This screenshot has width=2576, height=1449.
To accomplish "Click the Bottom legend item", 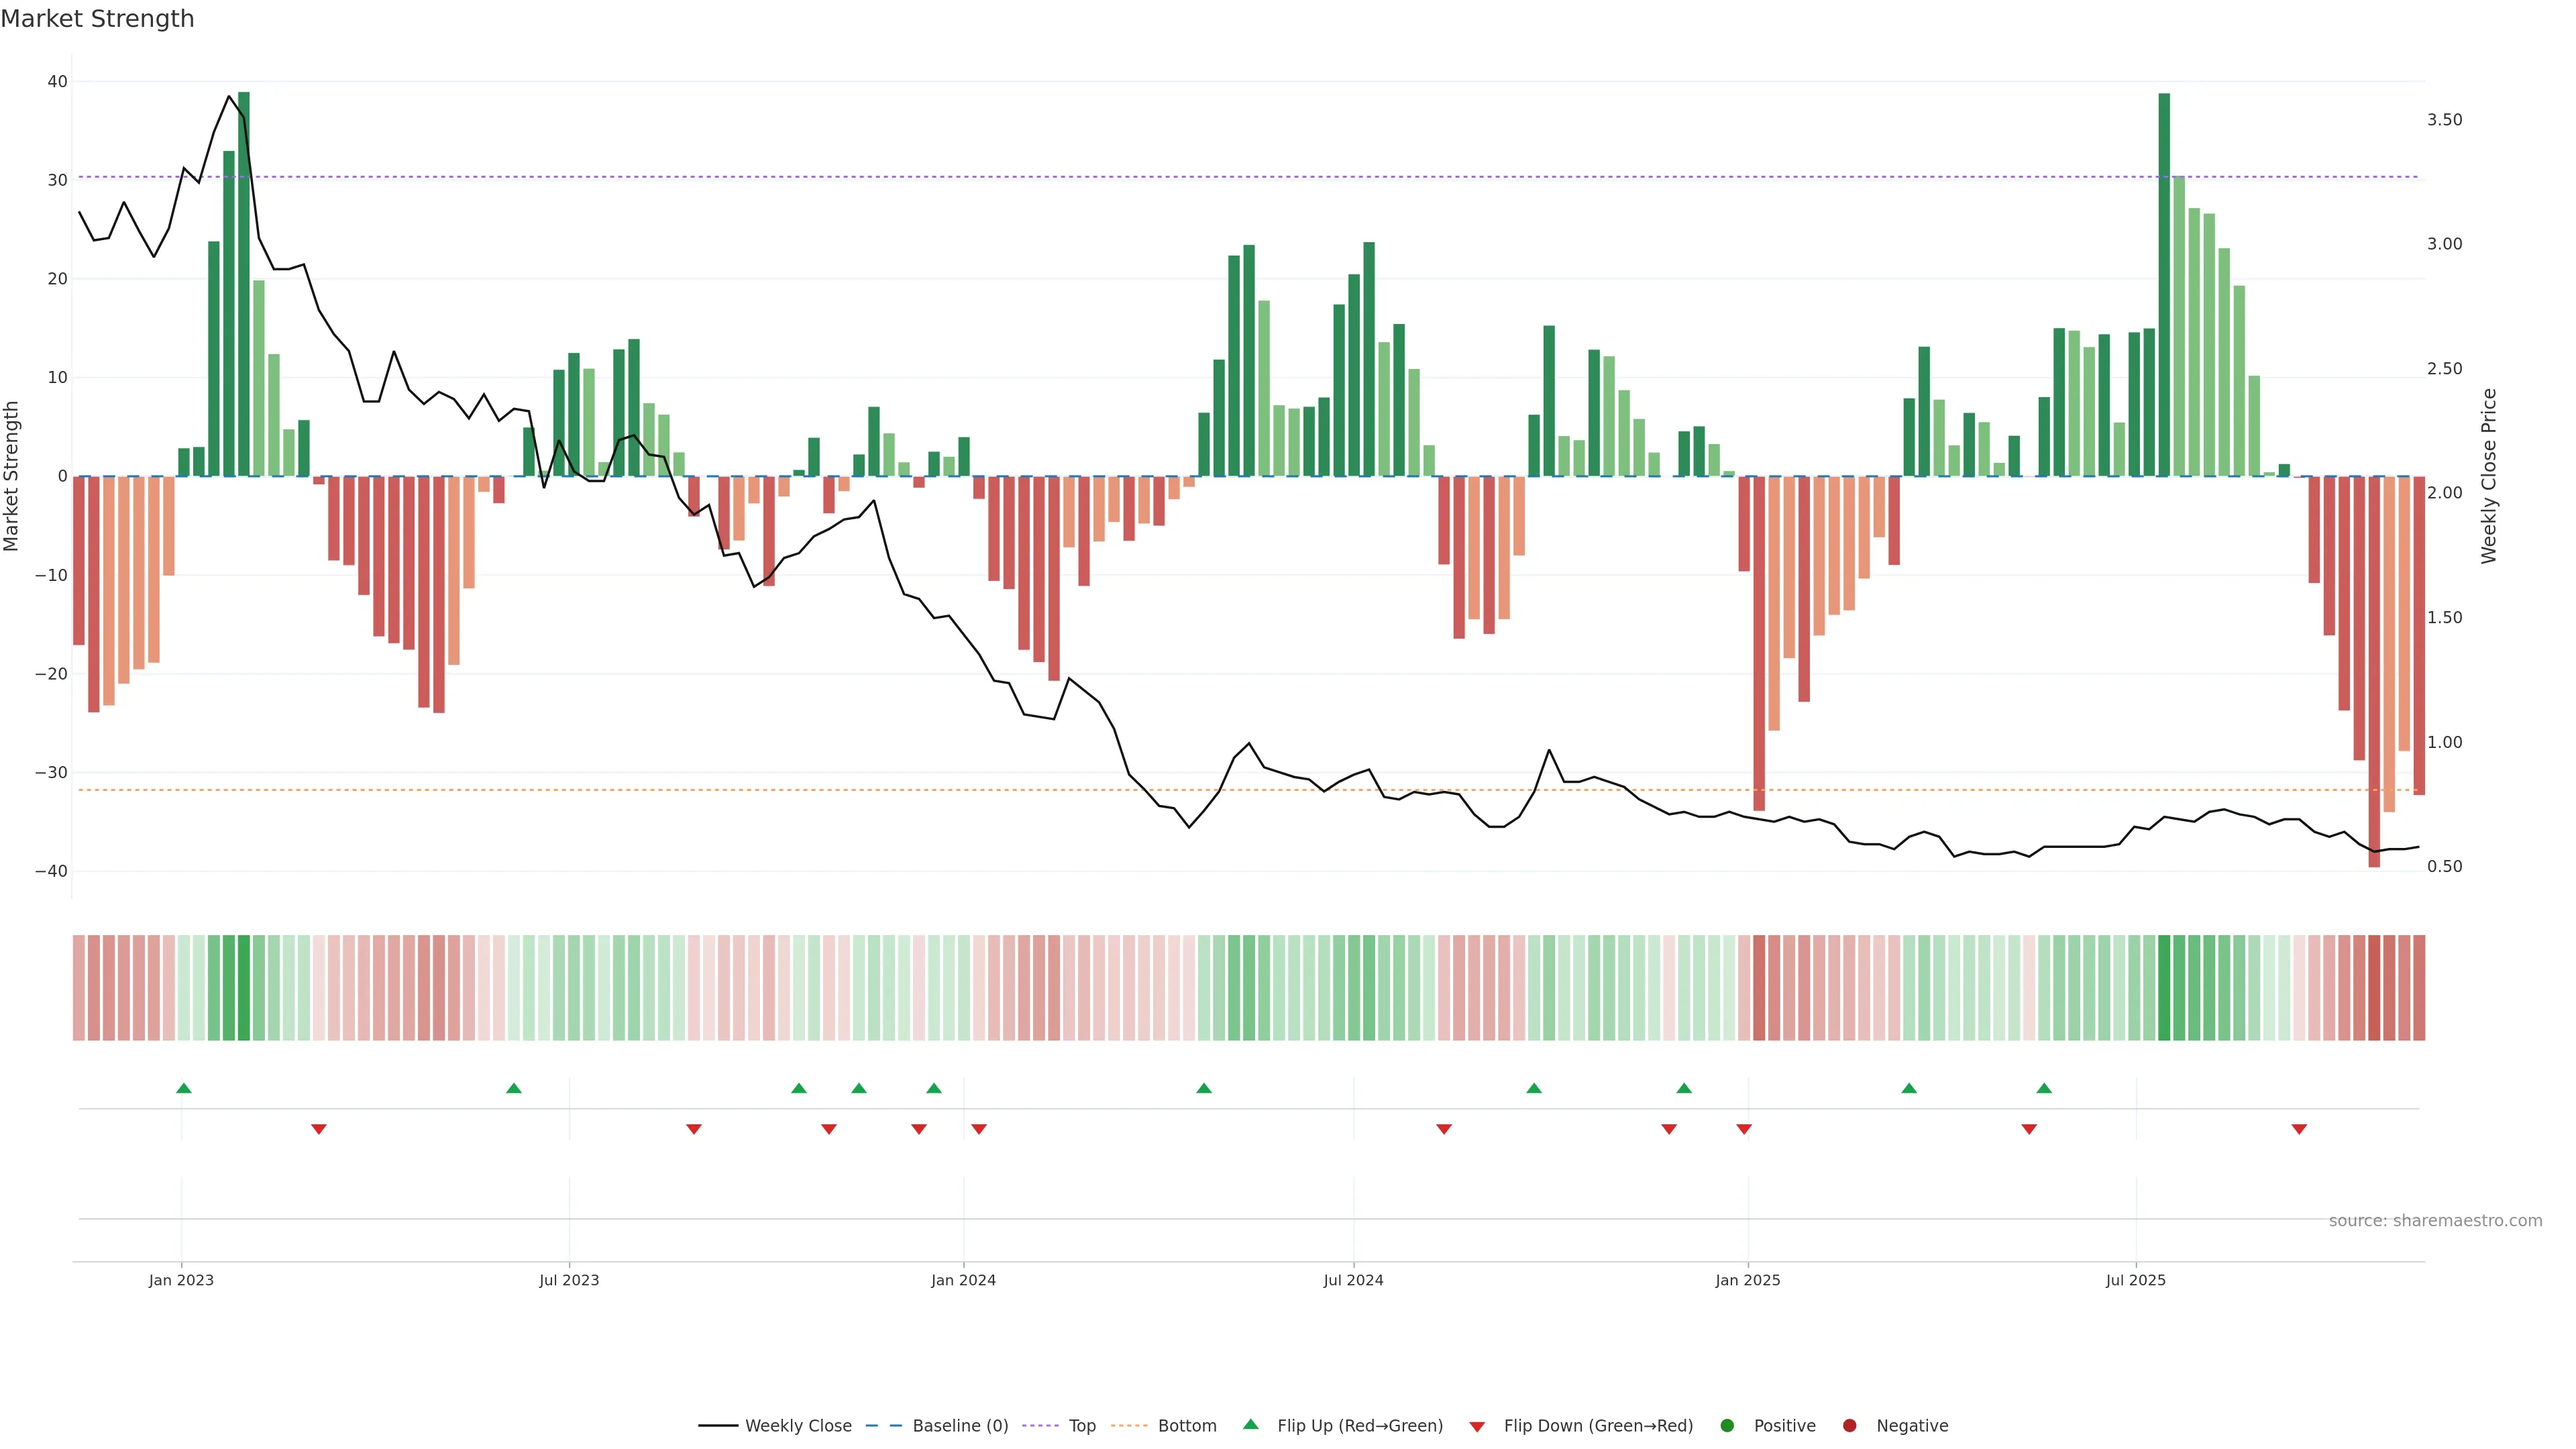I will (x=1186, y=1425).
